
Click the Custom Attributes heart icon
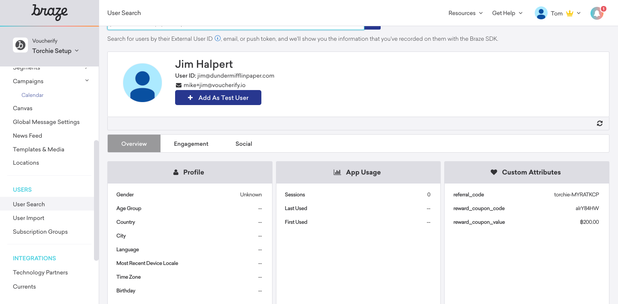494,172
